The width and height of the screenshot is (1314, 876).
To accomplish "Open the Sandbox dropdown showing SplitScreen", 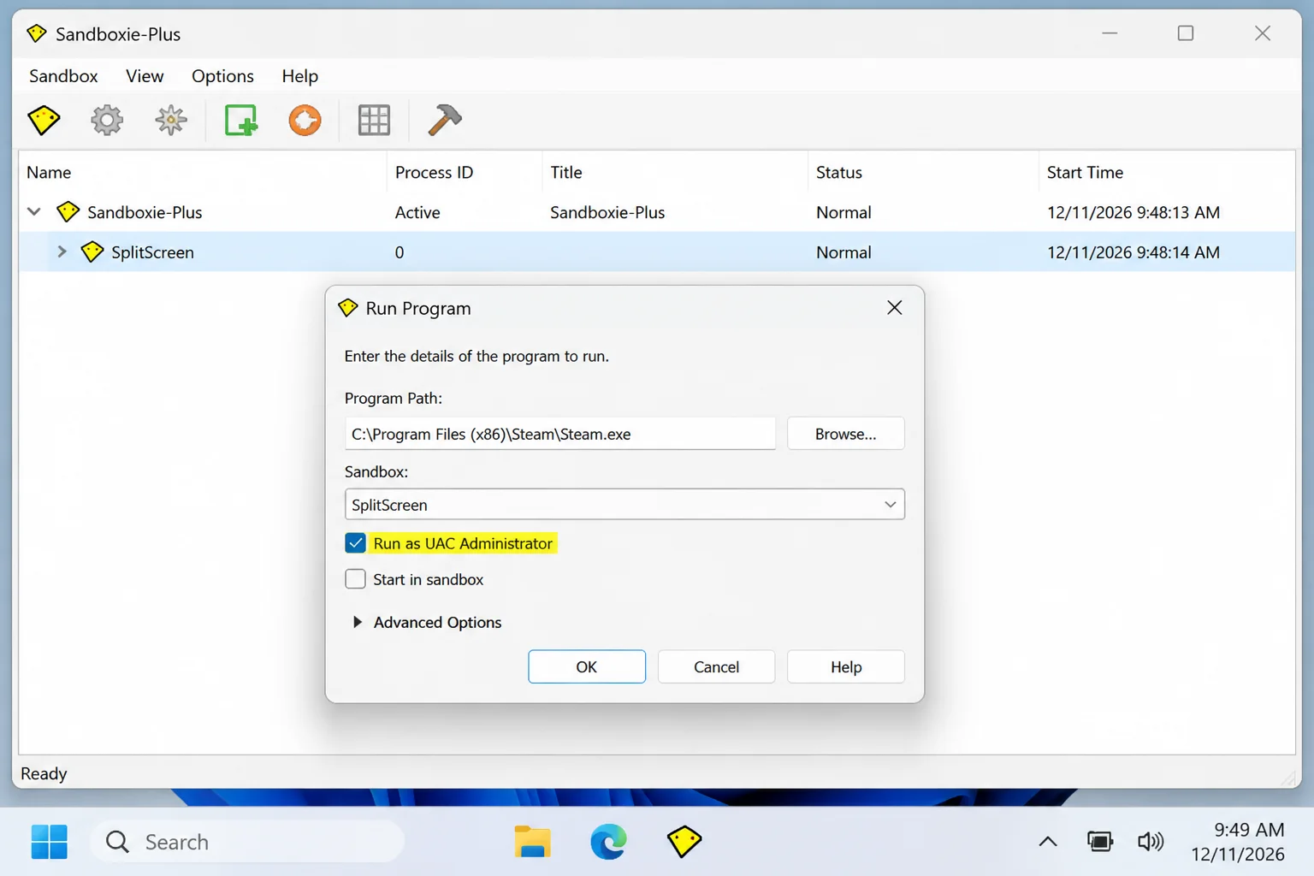I will pos(624,505).
